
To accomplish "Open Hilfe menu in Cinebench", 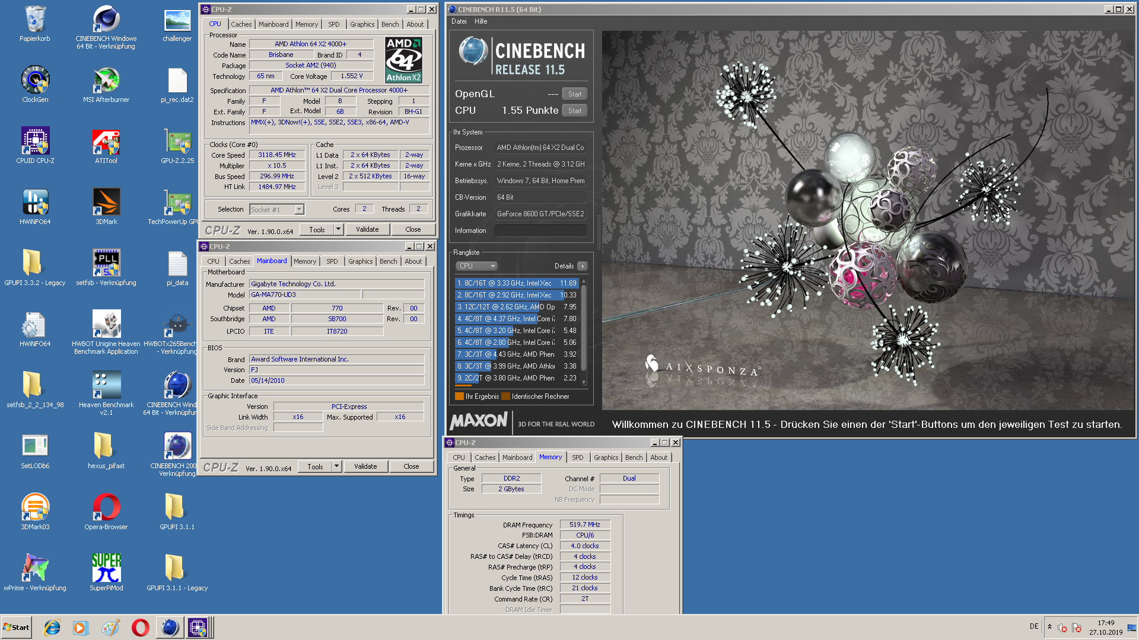I will (481, 21).
